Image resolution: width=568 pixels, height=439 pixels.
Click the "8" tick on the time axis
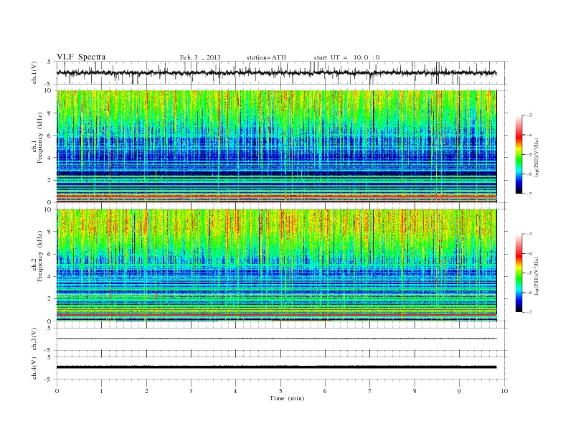(x=415, y=391)
